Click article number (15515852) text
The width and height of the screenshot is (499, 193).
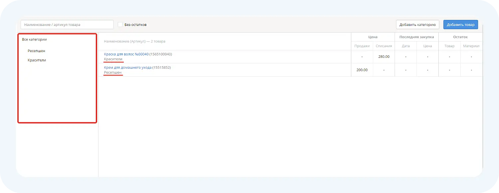pyautogui.click(x=162, y=67)
